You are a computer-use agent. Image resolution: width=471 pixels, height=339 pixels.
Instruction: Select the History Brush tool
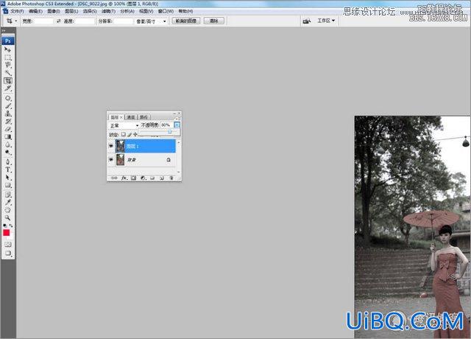coord(7,122)
